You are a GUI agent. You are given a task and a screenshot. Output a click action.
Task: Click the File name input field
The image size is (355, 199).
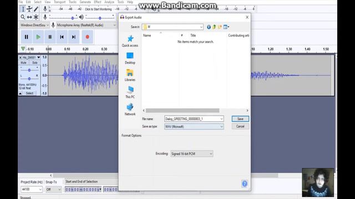pyautogui.click(x=192, y=119)
